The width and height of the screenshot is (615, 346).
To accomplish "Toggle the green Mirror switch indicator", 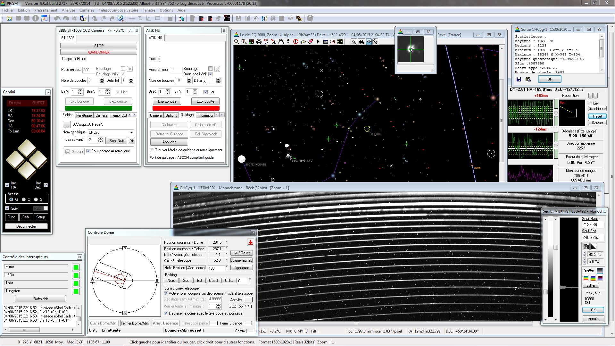I will (76, 267).
